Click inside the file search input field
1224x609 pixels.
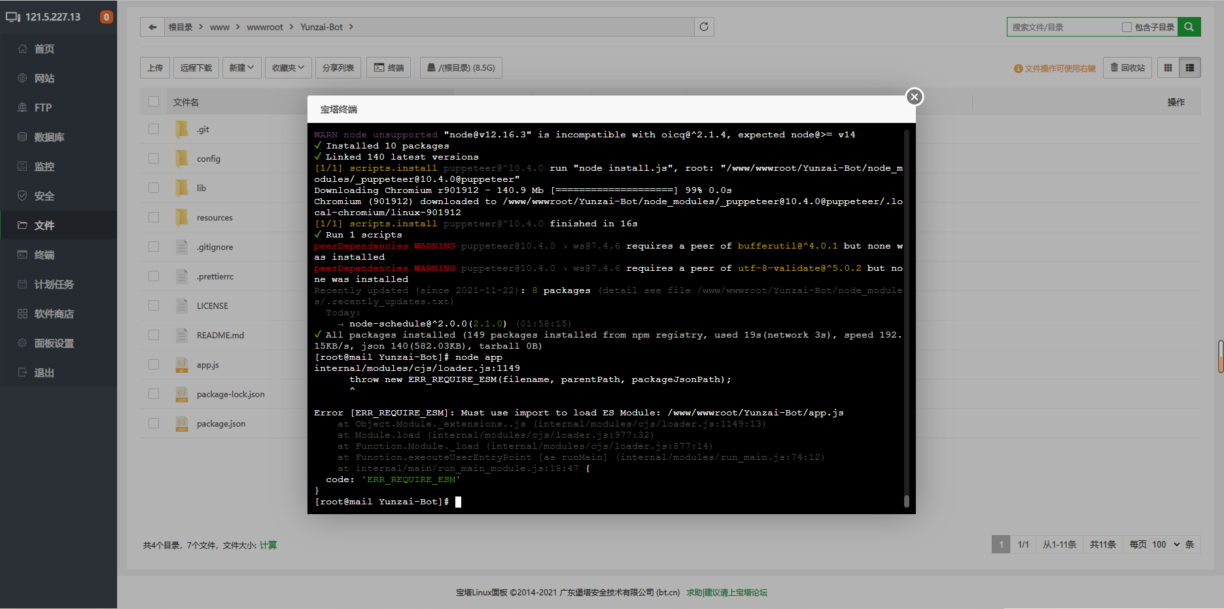point(1060,27)
